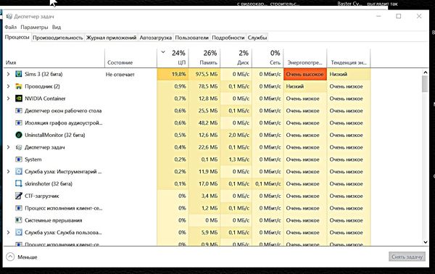Image resolution: width=435 pixels, height=274 pixels.
Task: Click scrollbar down arrow in process list
Action: pyautogui.click(x=425, y=242)
